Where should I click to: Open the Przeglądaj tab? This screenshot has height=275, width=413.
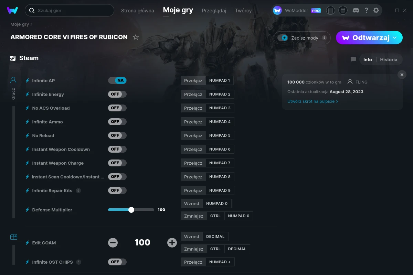[214, 11]
